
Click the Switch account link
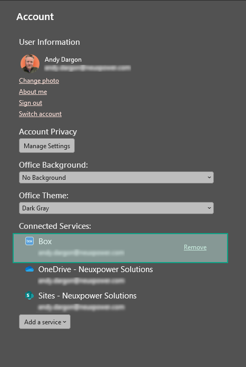[x=40, y=114]
